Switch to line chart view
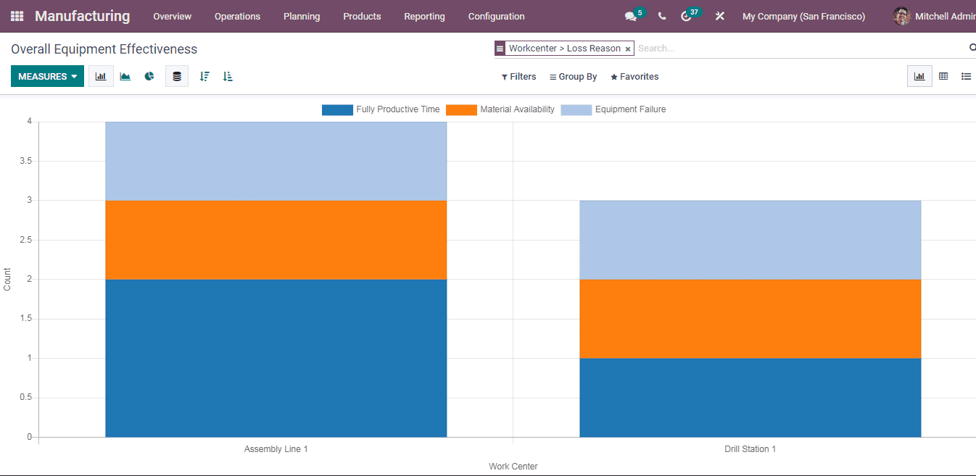 [125, 75]
